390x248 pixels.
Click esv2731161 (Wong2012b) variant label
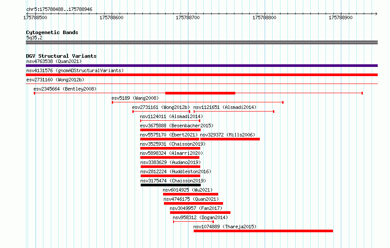point(161,107)
